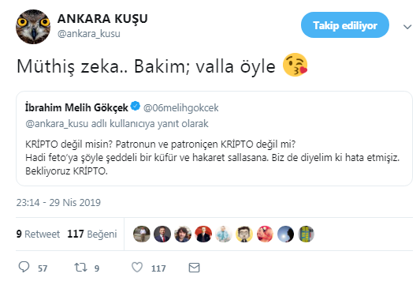The width and height of the screenshot is (420, 285).
Task: Visit the @ankara_kusu handle
Action: (89, 34)
